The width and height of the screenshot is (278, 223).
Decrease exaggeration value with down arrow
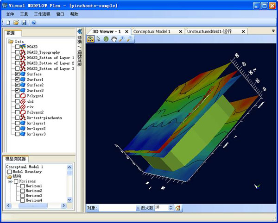[171, 209]
